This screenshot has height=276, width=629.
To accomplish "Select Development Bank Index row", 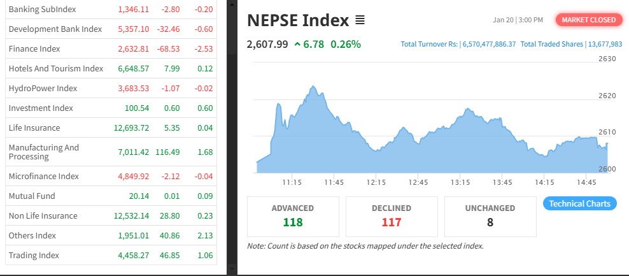I will pos(55,29).
